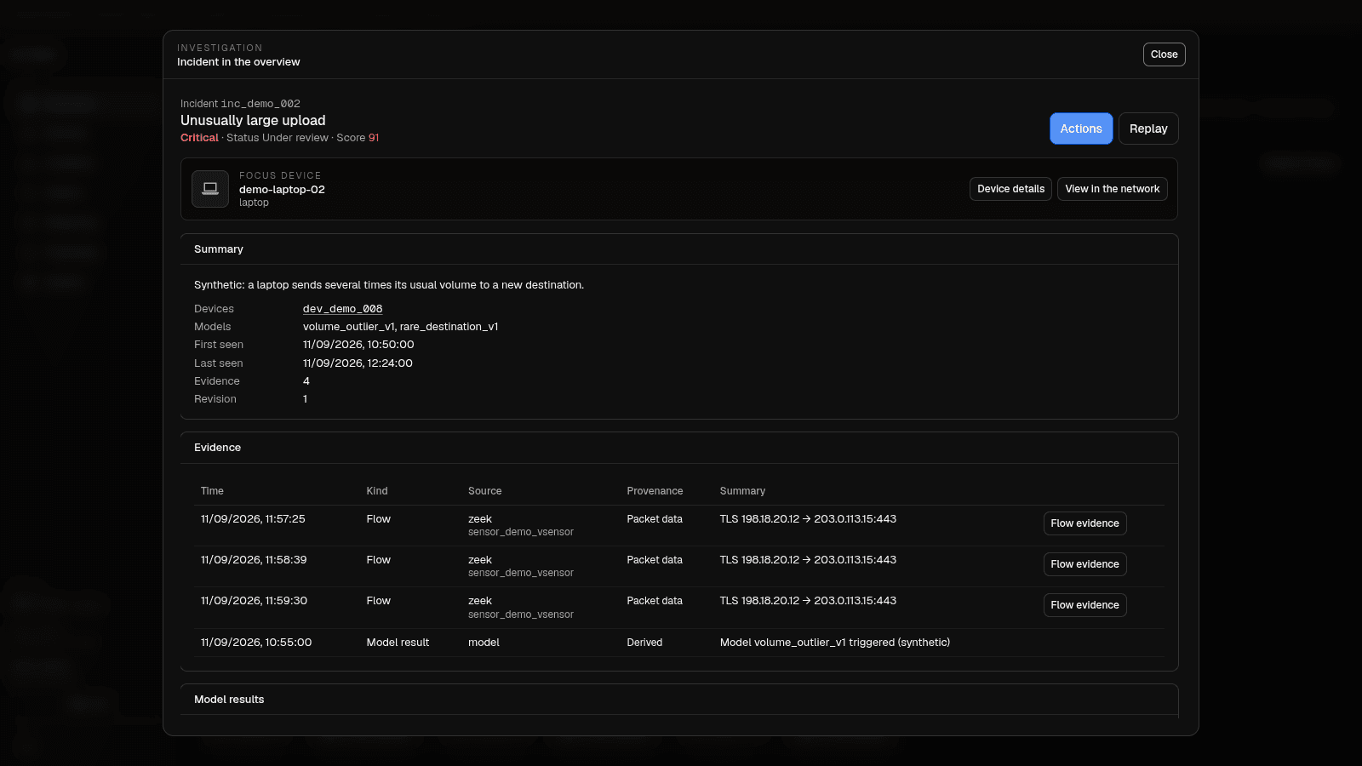
Task: Click the models value volume_outlier_v1, rare_destination_v1
Action: (x=400, y=327)
